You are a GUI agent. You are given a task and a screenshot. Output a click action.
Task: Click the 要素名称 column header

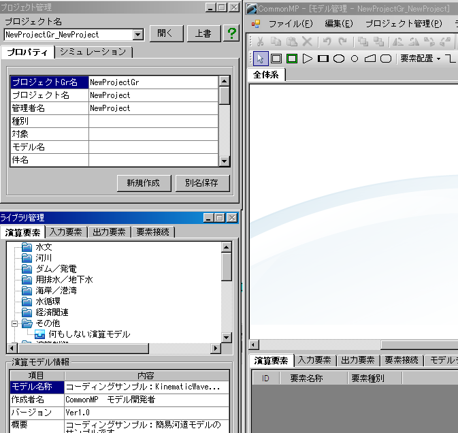313,379
